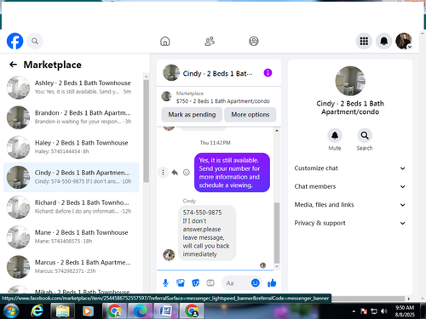Click Cindy's avatar beside her message
The height and width of the screenshot is (319, 426).
pos(169,255)
